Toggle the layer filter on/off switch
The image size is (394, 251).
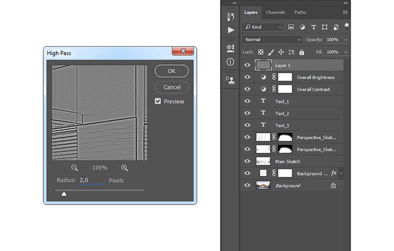click(x=347, y=27)
